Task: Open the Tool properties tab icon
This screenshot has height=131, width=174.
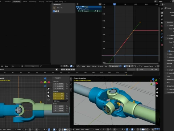Action: (162, 8)
